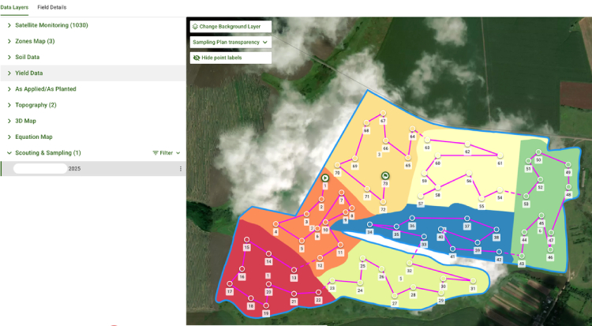This screenshot has width=592, height=326.
Task: Select sampling point 19 on the map
Action: click(x=265, y=307)
